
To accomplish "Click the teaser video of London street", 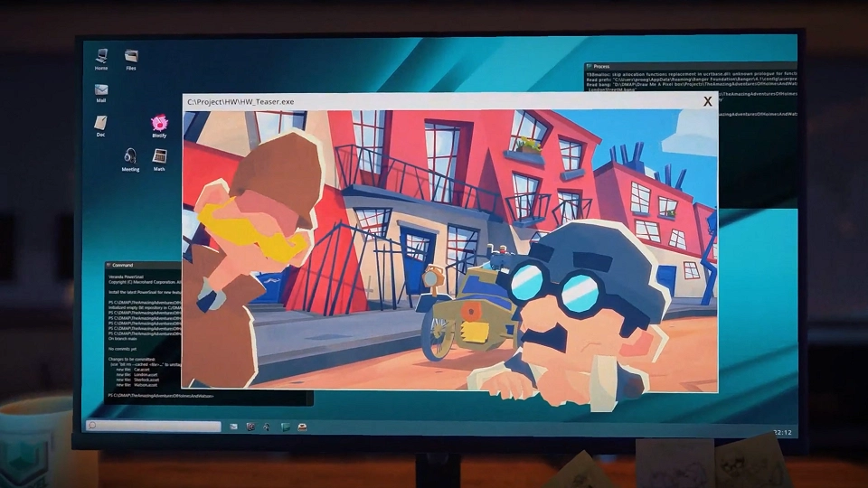I will click(x=450, y=251).
